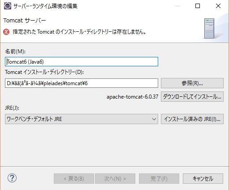Click into the Tomcat install directory field
This screenshot has height=190, width=229.
(x=82, y=83)
